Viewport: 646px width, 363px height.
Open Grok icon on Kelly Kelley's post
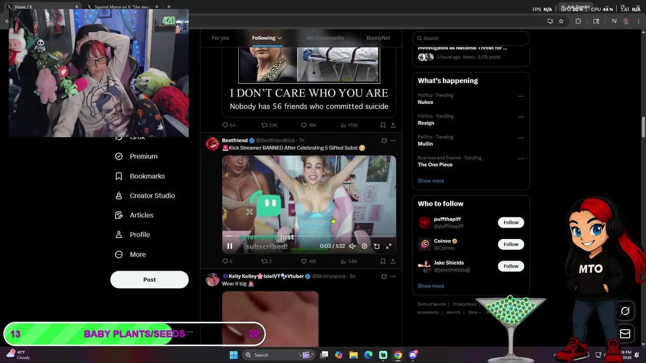coord(384,276)
